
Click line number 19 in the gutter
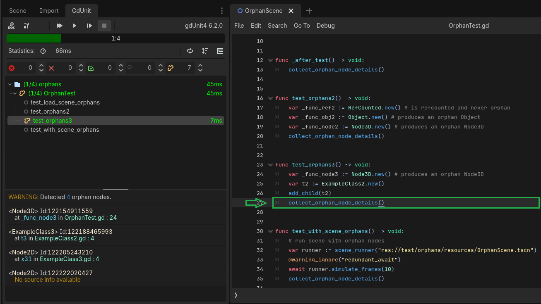(260, 127)
